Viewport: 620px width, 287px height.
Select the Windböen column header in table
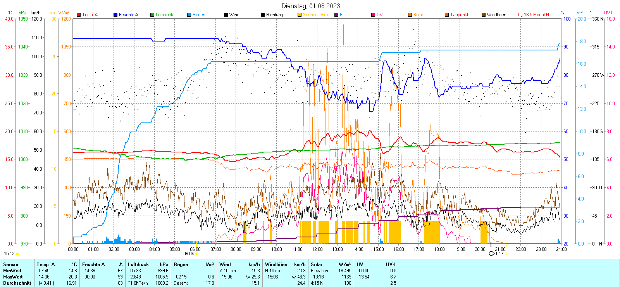click(x=276, y=265)
